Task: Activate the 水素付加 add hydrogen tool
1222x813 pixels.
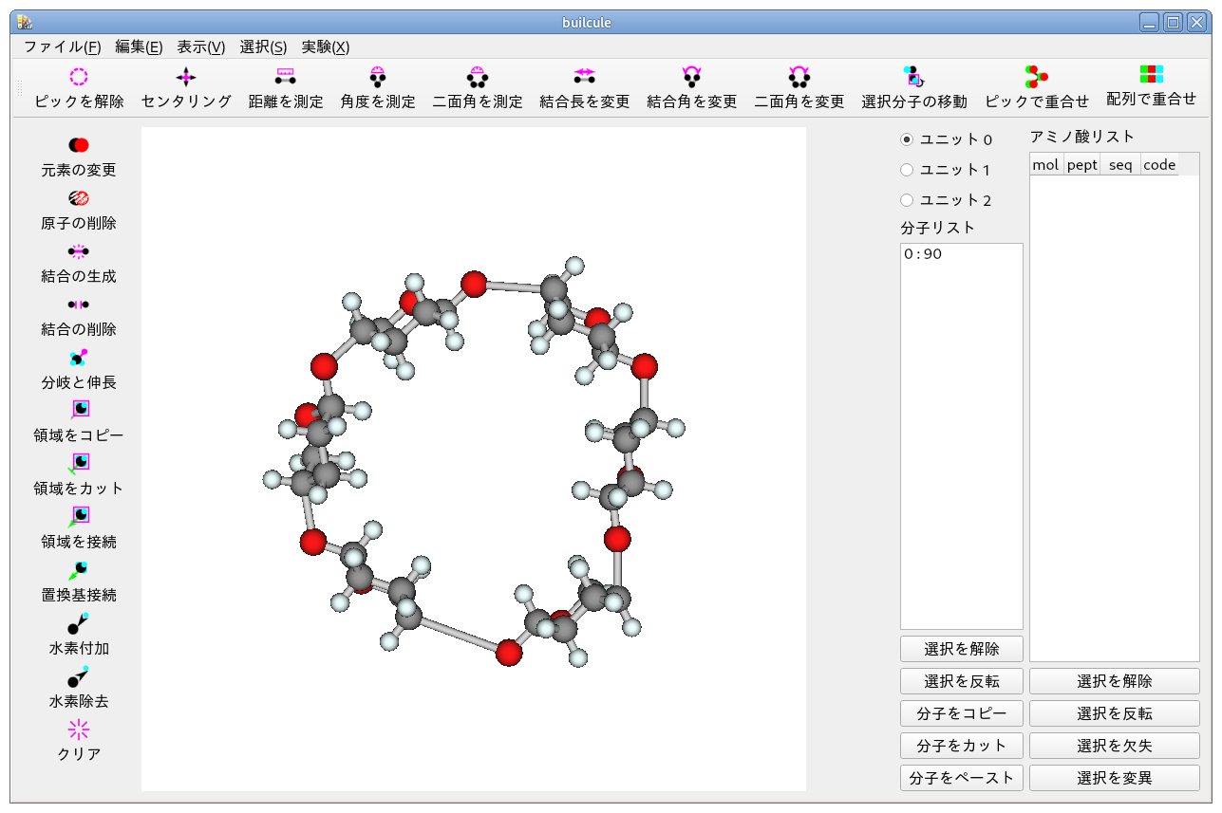Action: (x=79, y=624)
